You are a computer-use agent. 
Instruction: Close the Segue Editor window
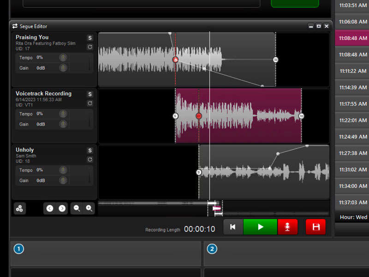click(x=327, y=26)
